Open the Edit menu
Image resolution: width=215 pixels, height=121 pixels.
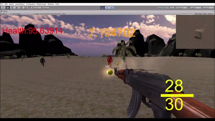(x=6, y=4)
